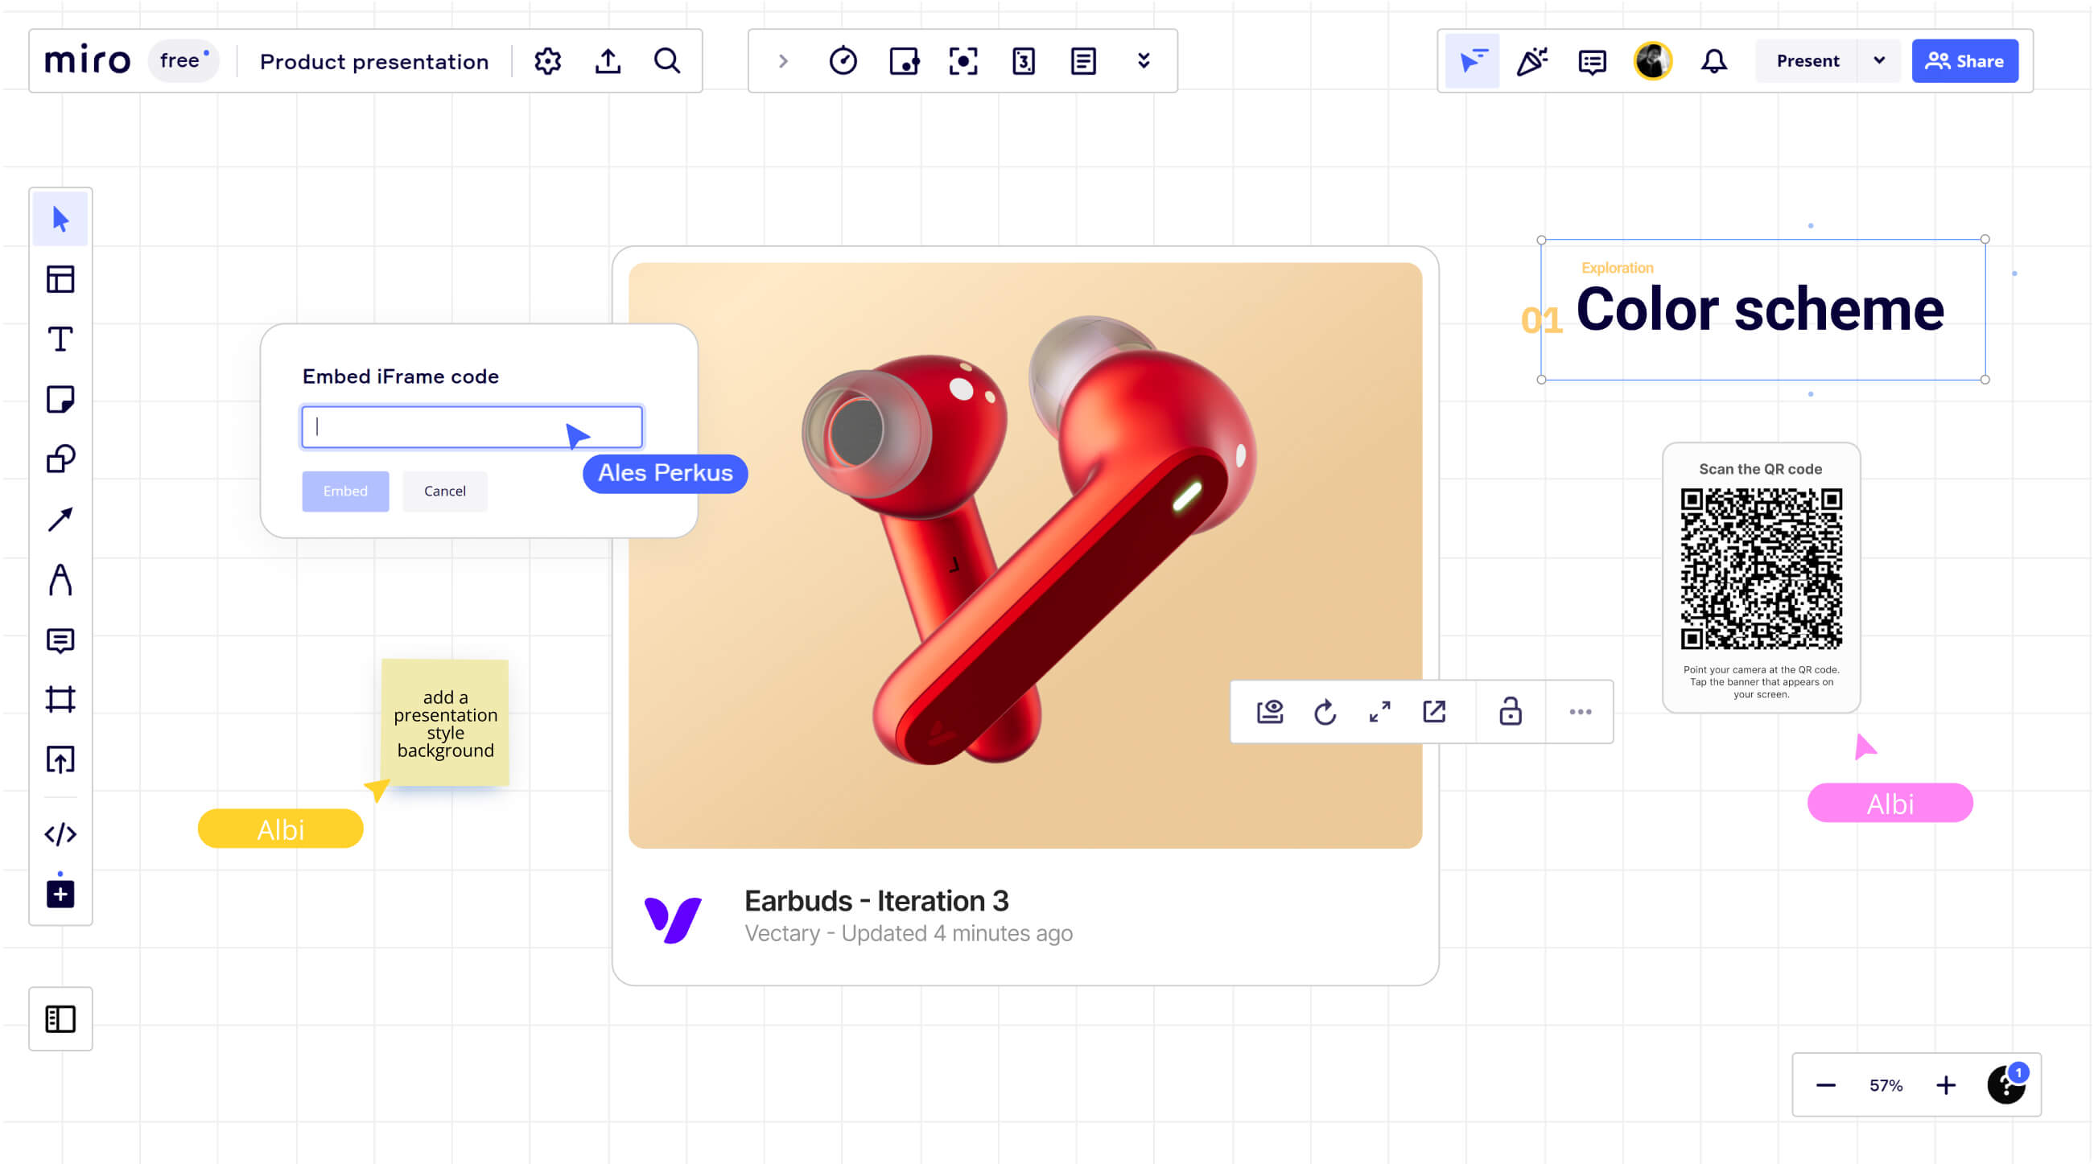Select the Text tool in sidebar
The height and width of the screenshot is (1164, 2094).
[60, 339]
